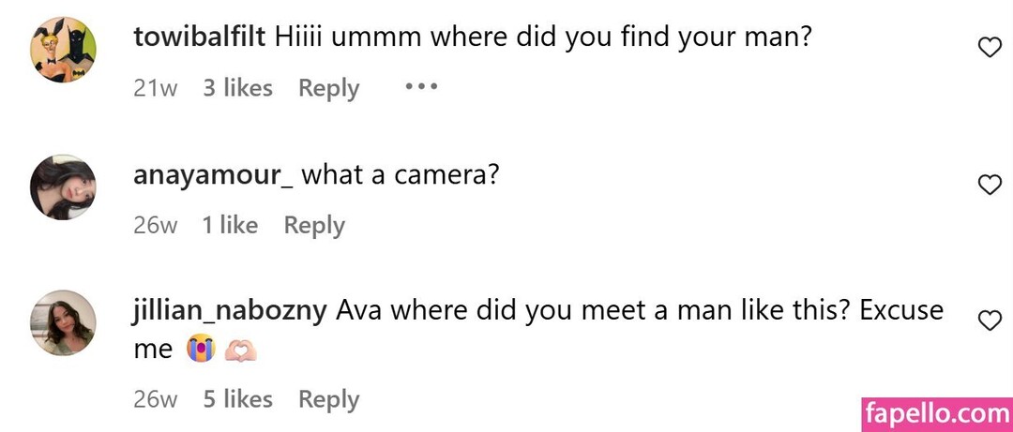The height and width of the screenshot is (432, 1013).
Task: Reply to jillian_nabozny's comment
Action: (x=328, y=399)
